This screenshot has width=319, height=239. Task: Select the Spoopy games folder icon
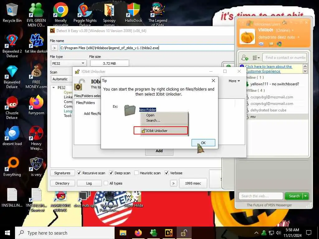109,14
